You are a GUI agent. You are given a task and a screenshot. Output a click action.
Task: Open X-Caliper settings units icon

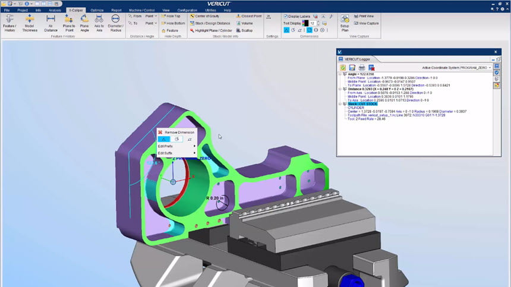pos(269,16)
